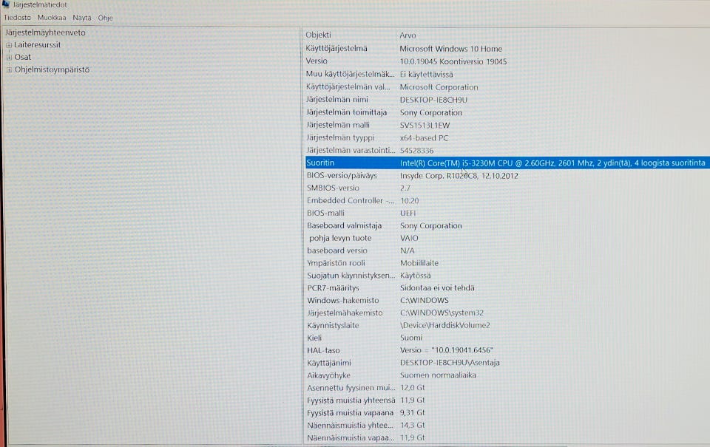The image size is (710, 447).
Task: Click value 9,31 Gt
Action: (x=413, y=412)
